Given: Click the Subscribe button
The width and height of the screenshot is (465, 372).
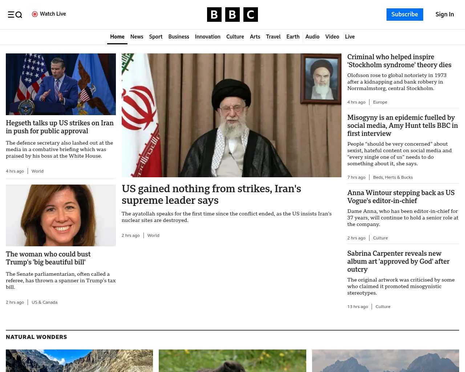Looking at the screenshot, I should pos(405,15).
